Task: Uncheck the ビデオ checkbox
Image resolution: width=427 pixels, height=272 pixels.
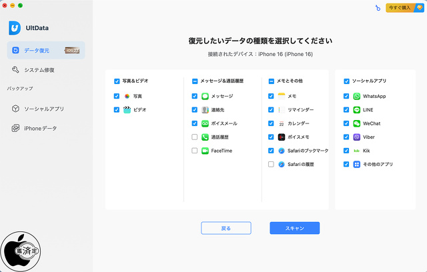Action: [x=117, y=109]
